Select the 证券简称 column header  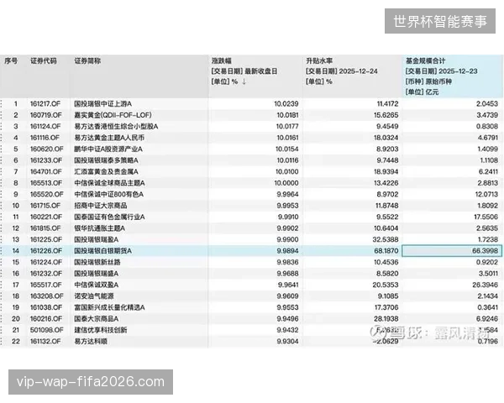pyautogui.click(x=87, y=60)
